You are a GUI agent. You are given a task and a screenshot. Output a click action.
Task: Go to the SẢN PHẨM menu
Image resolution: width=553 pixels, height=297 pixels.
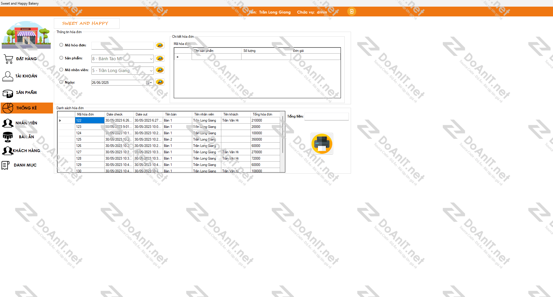pyautogui.click(x=27, y=92)
